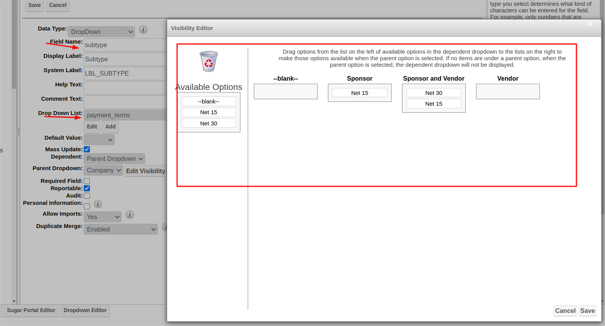
Task: Click the scrollbar down arrow
Action: coord(14,301)
